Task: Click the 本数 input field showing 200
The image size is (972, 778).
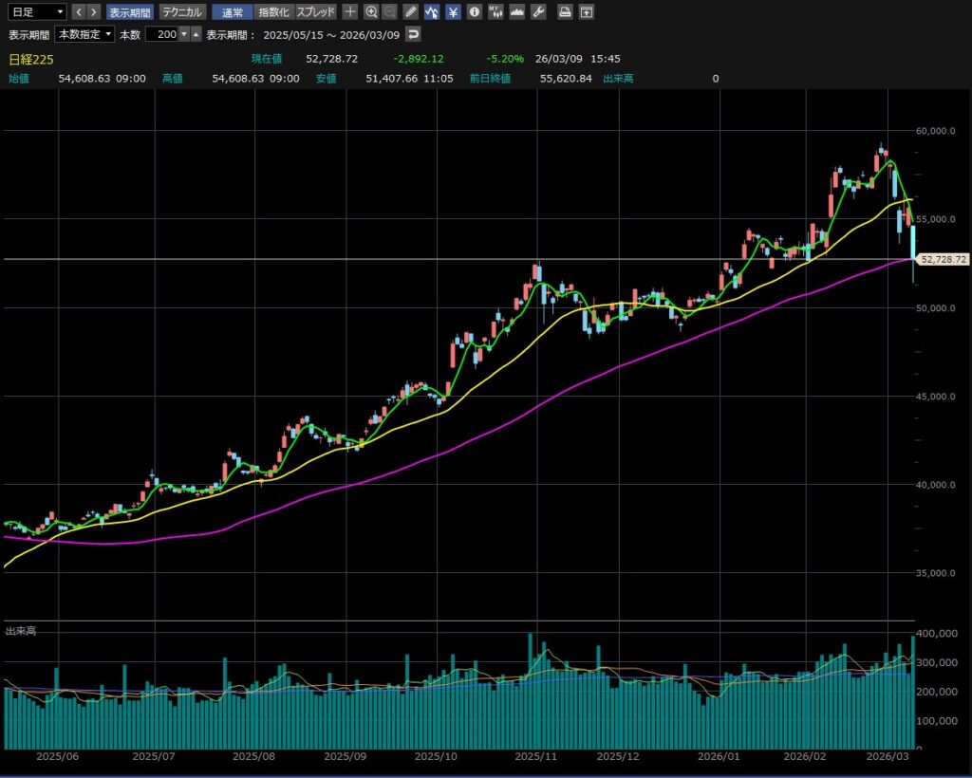Action: click(161, 34)
